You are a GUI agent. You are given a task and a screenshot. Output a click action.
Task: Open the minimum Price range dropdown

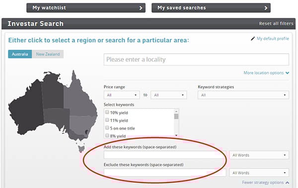122,95
